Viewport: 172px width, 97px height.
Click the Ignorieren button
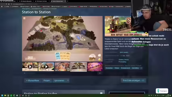point(59,81)
